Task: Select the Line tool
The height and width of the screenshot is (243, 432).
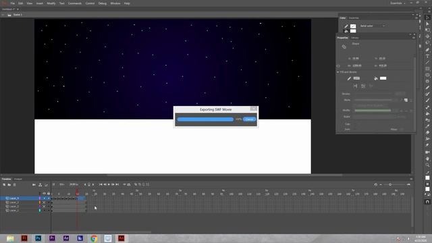Action: coord(427,62)
